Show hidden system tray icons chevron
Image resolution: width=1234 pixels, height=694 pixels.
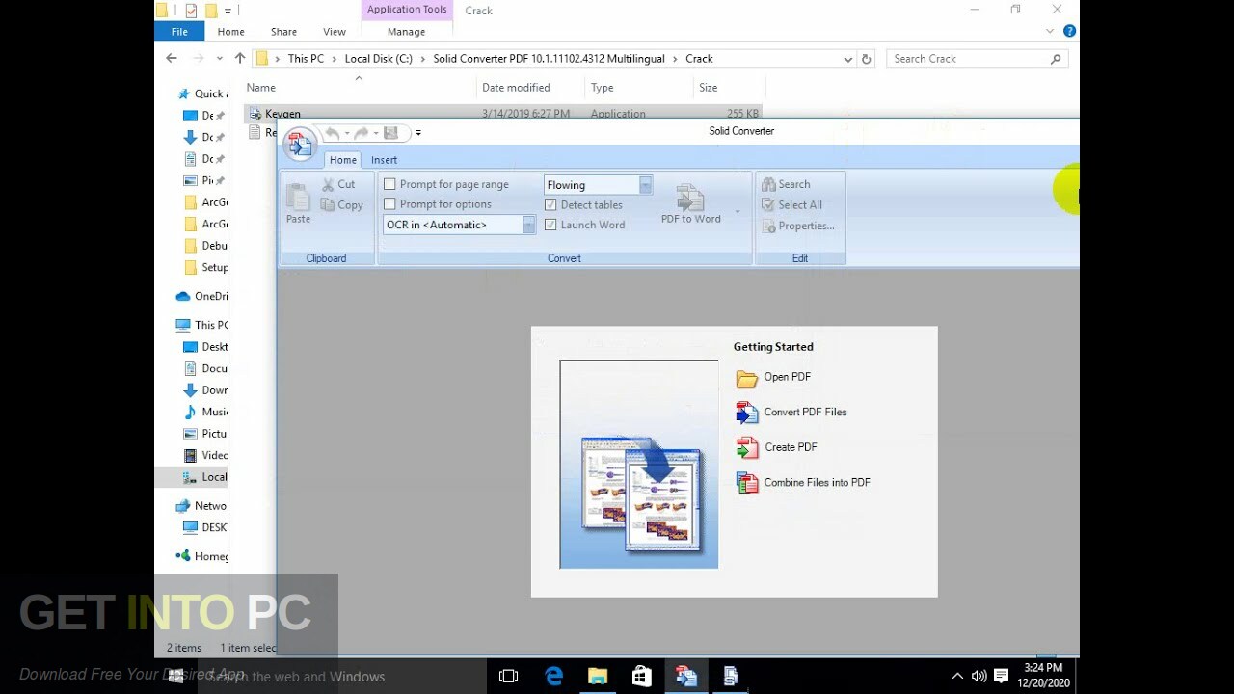click(957, 676)
